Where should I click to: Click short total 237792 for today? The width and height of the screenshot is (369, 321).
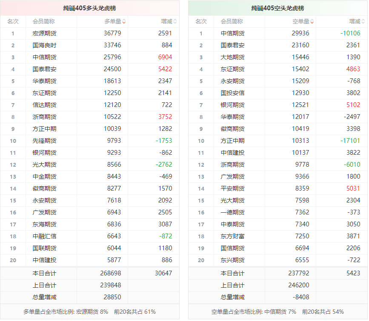pos(299,273)
